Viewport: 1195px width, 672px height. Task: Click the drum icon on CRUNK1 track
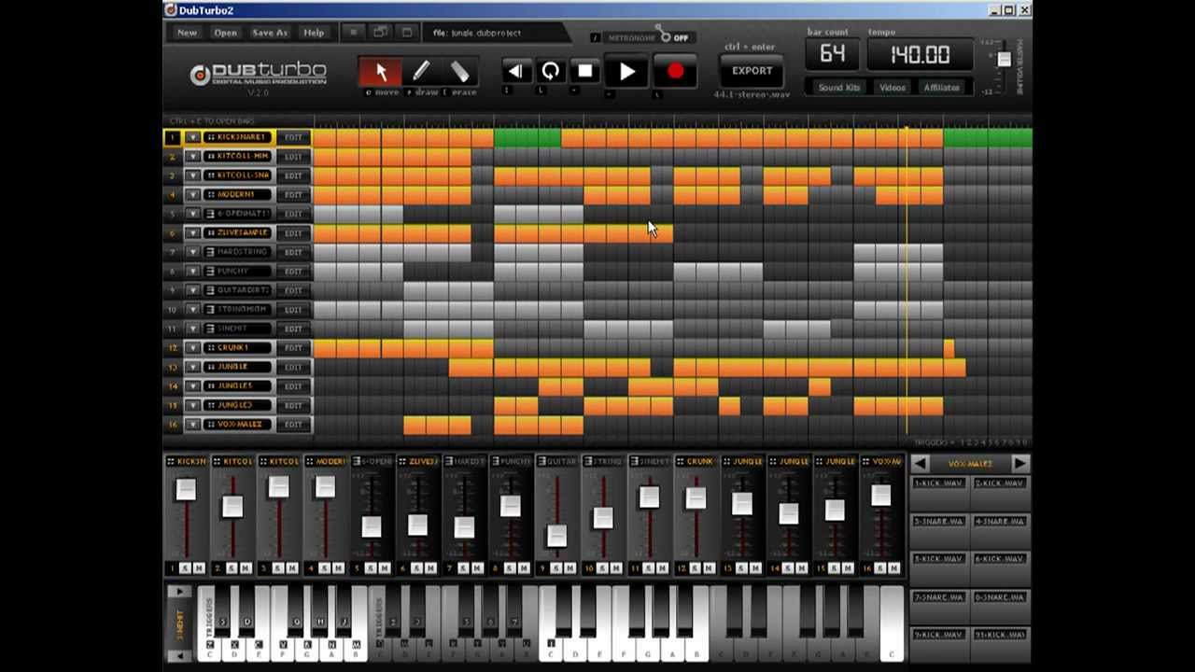point(211,347)
